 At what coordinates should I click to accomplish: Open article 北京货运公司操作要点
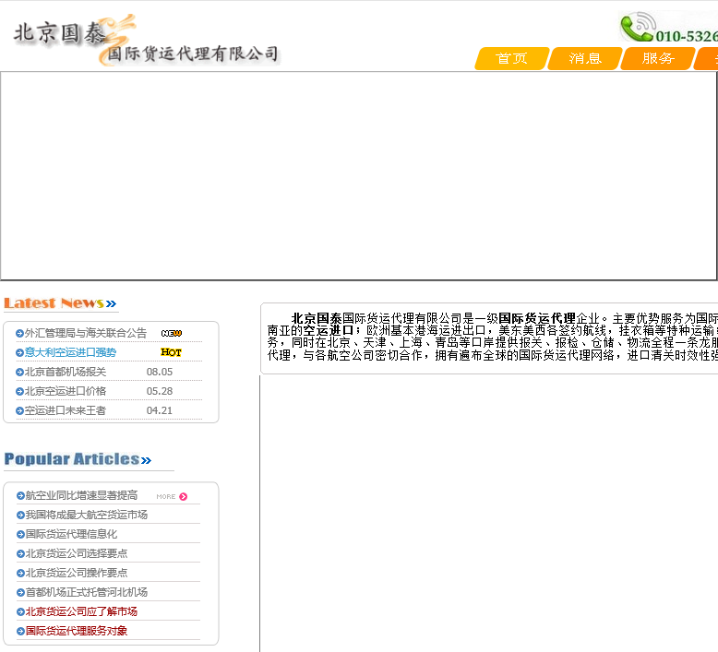[x=77, y=573]
